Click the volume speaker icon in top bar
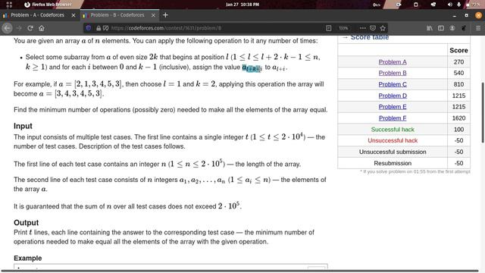 click(450, 5)
